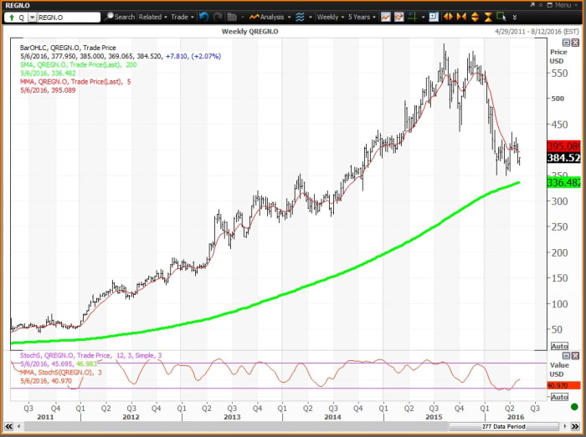This screenshot has height=437, width=586.
Task: Toggle Auto scale on price axis
Action: [x=559, y=345]
